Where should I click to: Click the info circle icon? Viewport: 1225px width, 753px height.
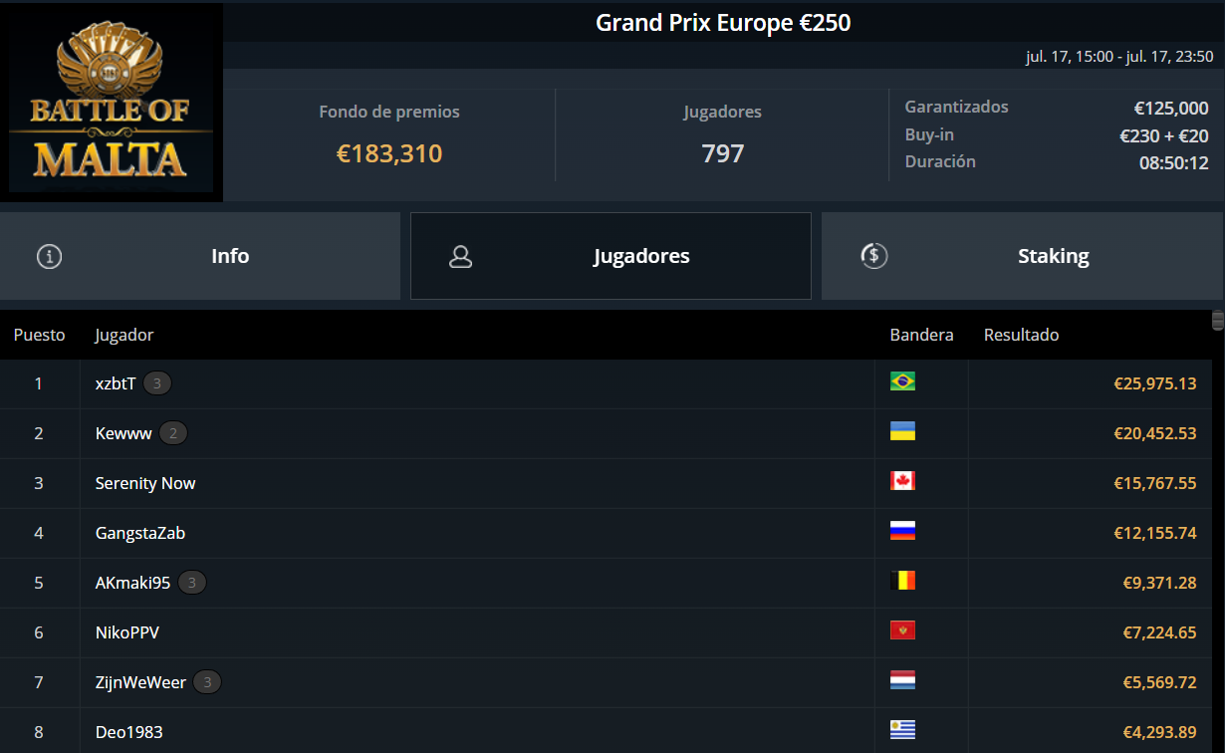pos(49,257)
